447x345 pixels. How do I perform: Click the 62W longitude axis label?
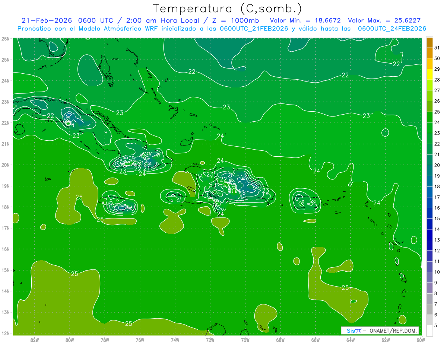tap(386, 340)
